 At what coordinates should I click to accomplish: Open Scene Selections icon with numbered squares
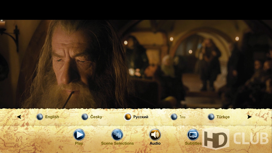pos(117,135)
